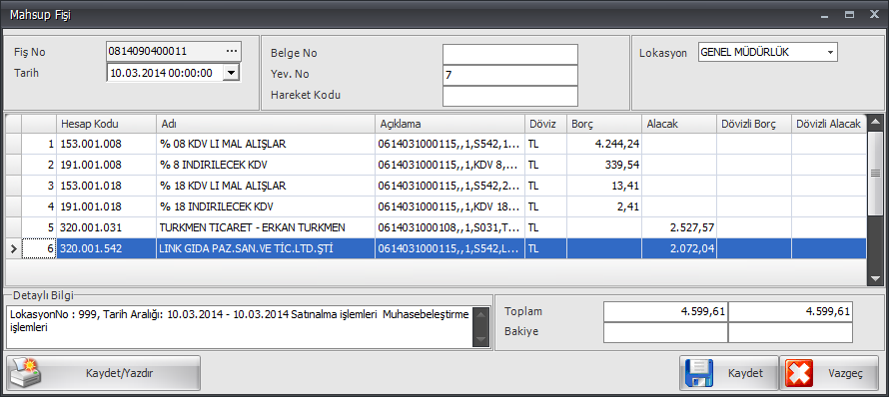Image resolution: width=889 pixels, height=397 pixels.
Task: Click the Toplam debit total 4.599,61 field
Action: [x=665, y=311]
